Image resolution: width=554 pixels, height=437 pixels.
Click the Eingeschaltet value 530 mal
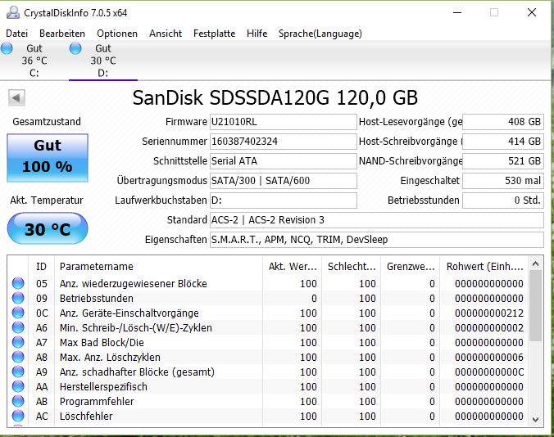[502, 181]
